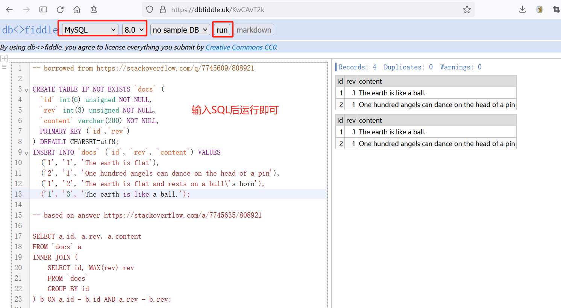Click the Records: 4 result status
Screen dimensions: 561x308
[x=357, y=67]
